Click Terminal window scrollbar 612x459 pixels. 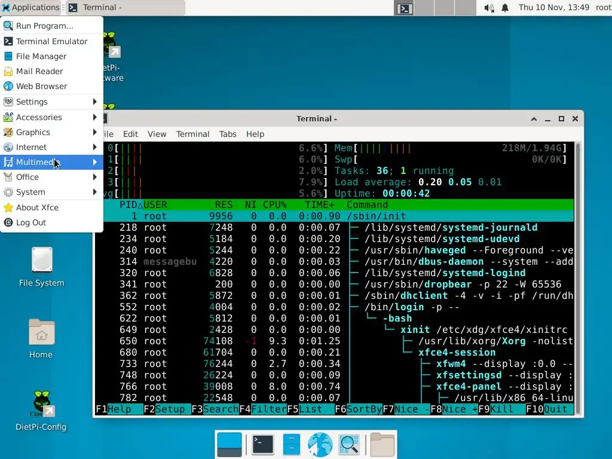[578, 278]
